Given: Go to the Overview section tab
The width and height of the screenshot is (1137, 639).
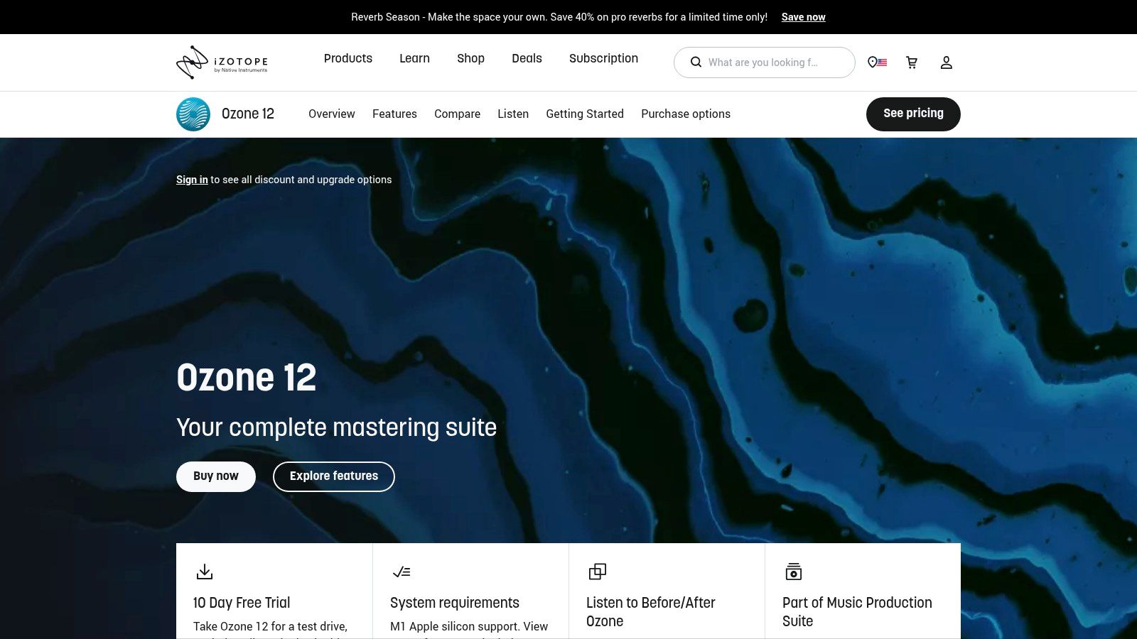Looking at the screenshot, I should pos(332,114).
